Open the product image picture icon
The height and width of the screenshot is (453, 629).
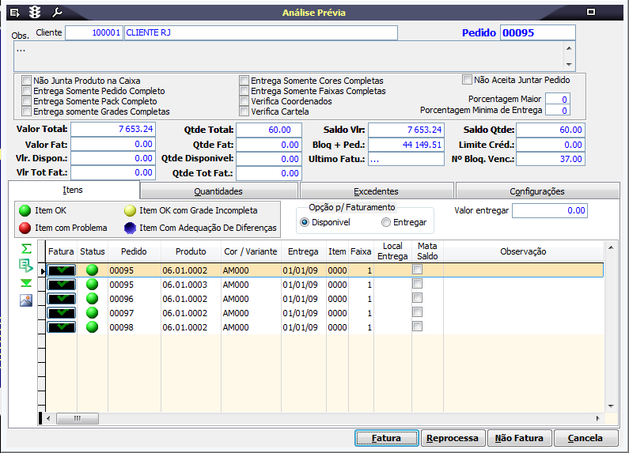tap(26, 300)
